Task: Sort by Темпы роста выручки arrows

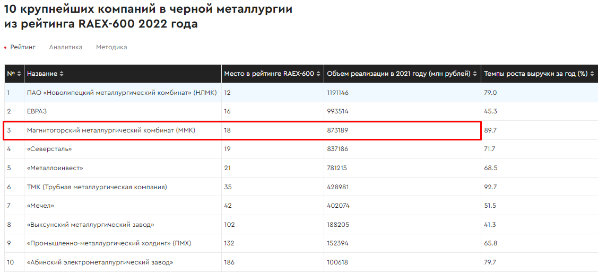Action: (x=592, y=74)
